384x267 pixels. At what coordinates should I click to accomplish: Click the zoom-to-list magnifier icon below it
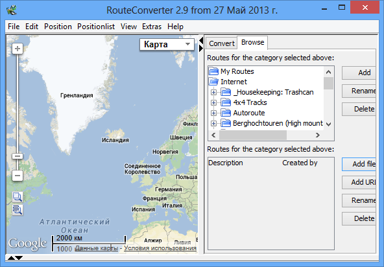pyautogui.click(x=18, y=210)
